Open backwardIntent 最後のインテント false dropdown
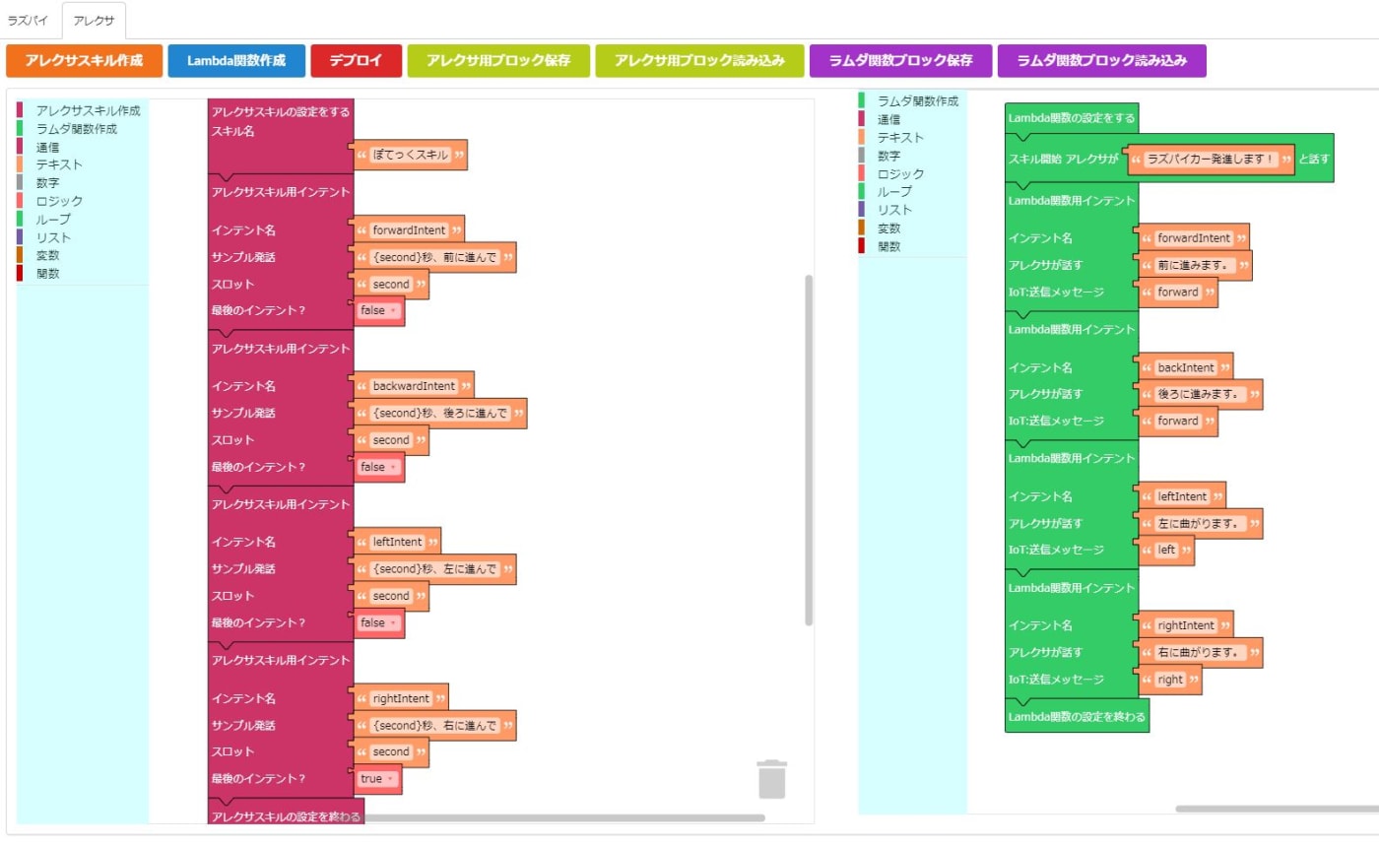Screen dimensions: 1379x846 379,467
